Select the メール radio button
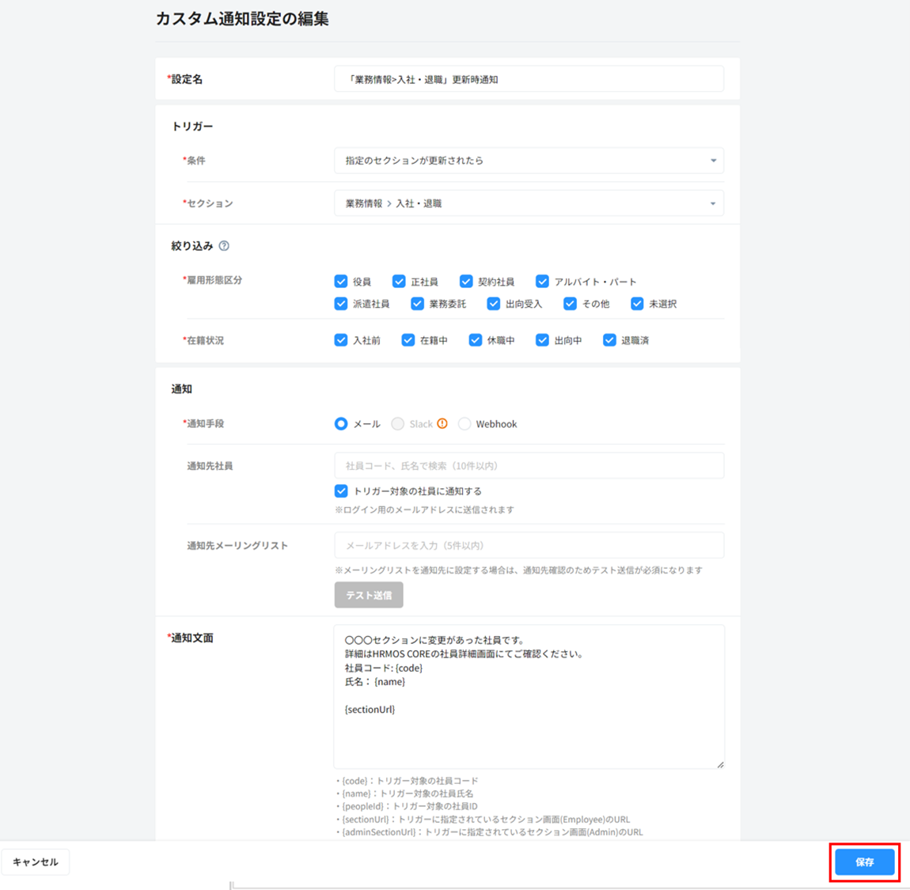Image resolution: width=910 pixels, height=890 pixels. (x=341, y=424)
